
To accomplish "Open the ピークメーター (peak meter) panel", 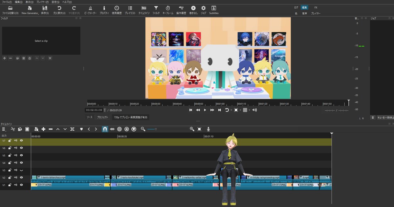I will pyautogui.click(x=90, y=9).
